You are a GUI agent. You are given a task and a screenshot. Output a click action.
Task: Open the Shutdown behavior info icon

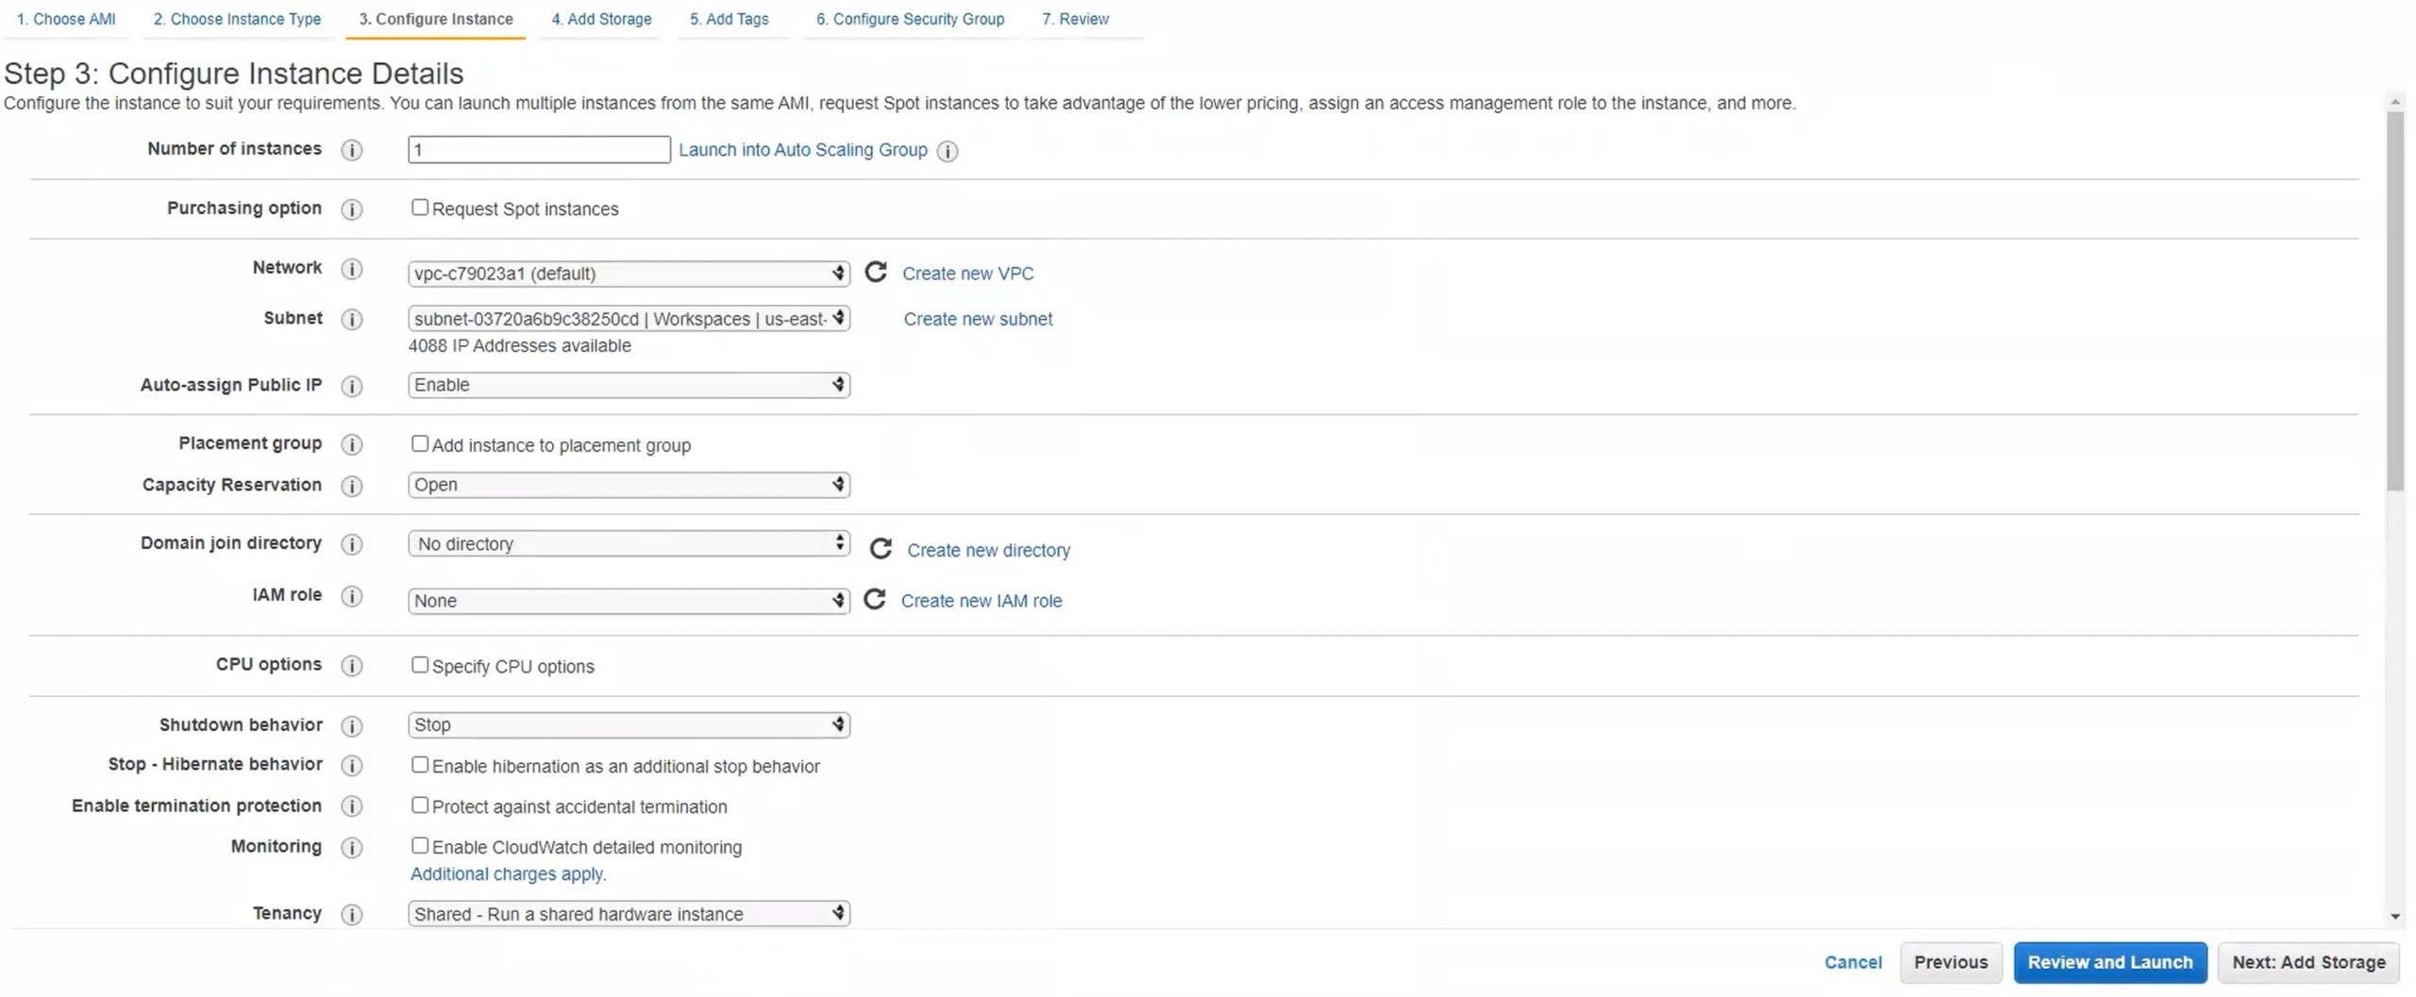351,725
